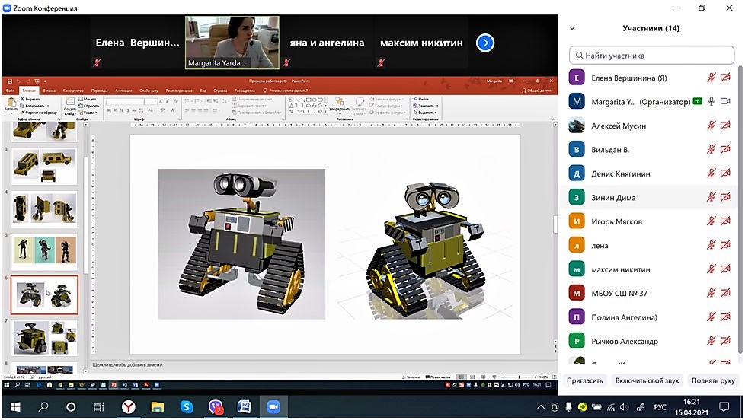Viewport: 745px width, 420px height.
Task: Click the purple Е avatar of Елена Вершинина
Action: [x=577, y=78]
